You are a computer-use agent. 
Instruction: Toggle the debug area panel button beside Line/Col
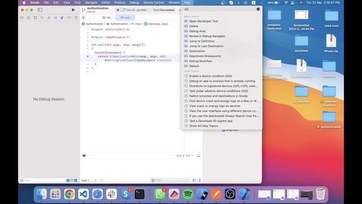[x=199, y=156]
